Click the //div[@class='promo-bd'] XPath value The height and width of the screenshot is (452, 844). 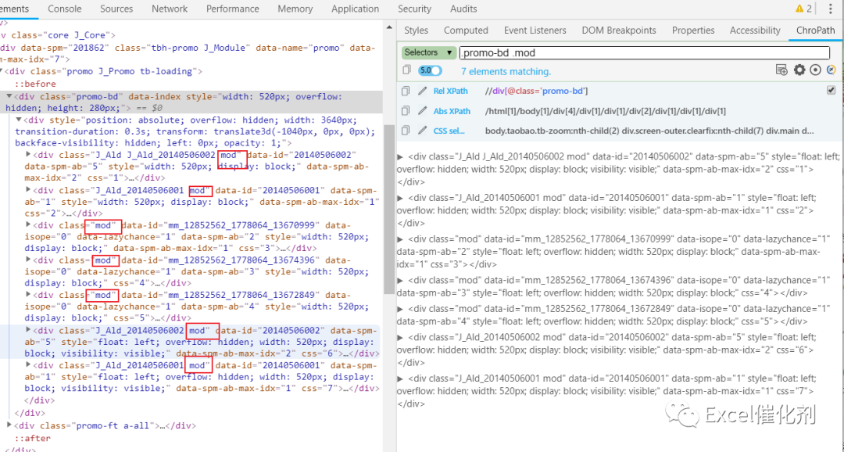536,91
